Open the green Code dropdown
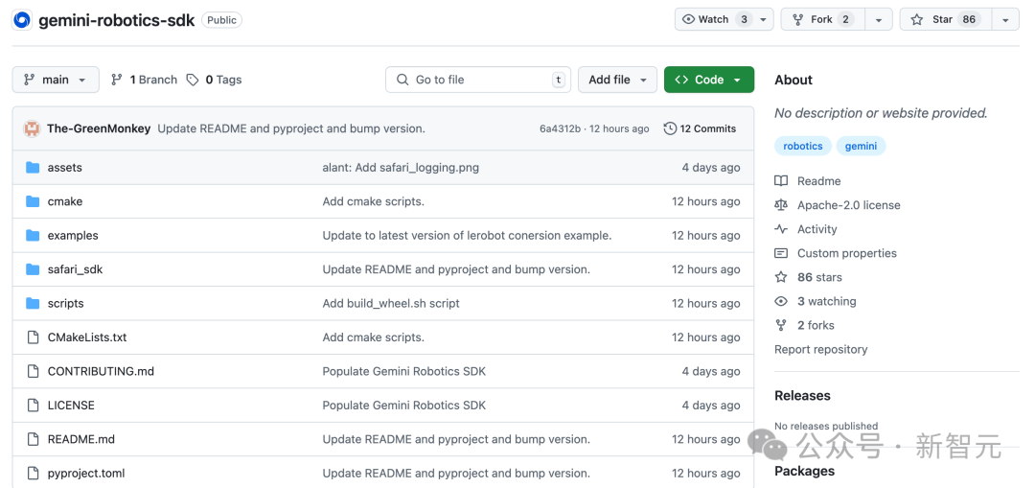Screen dimensions: 1035x488 point(708,80)
